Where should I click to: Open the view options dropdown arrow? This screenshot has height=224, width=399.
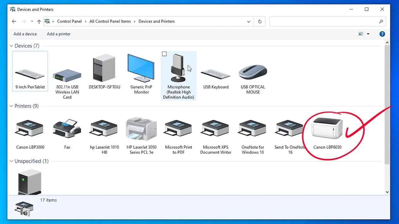(x=368, y=34)
